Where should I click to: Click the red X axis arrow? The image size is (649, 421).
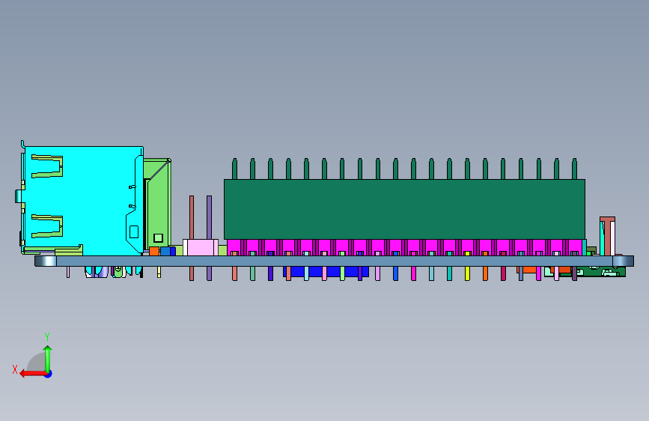(32, 374)
